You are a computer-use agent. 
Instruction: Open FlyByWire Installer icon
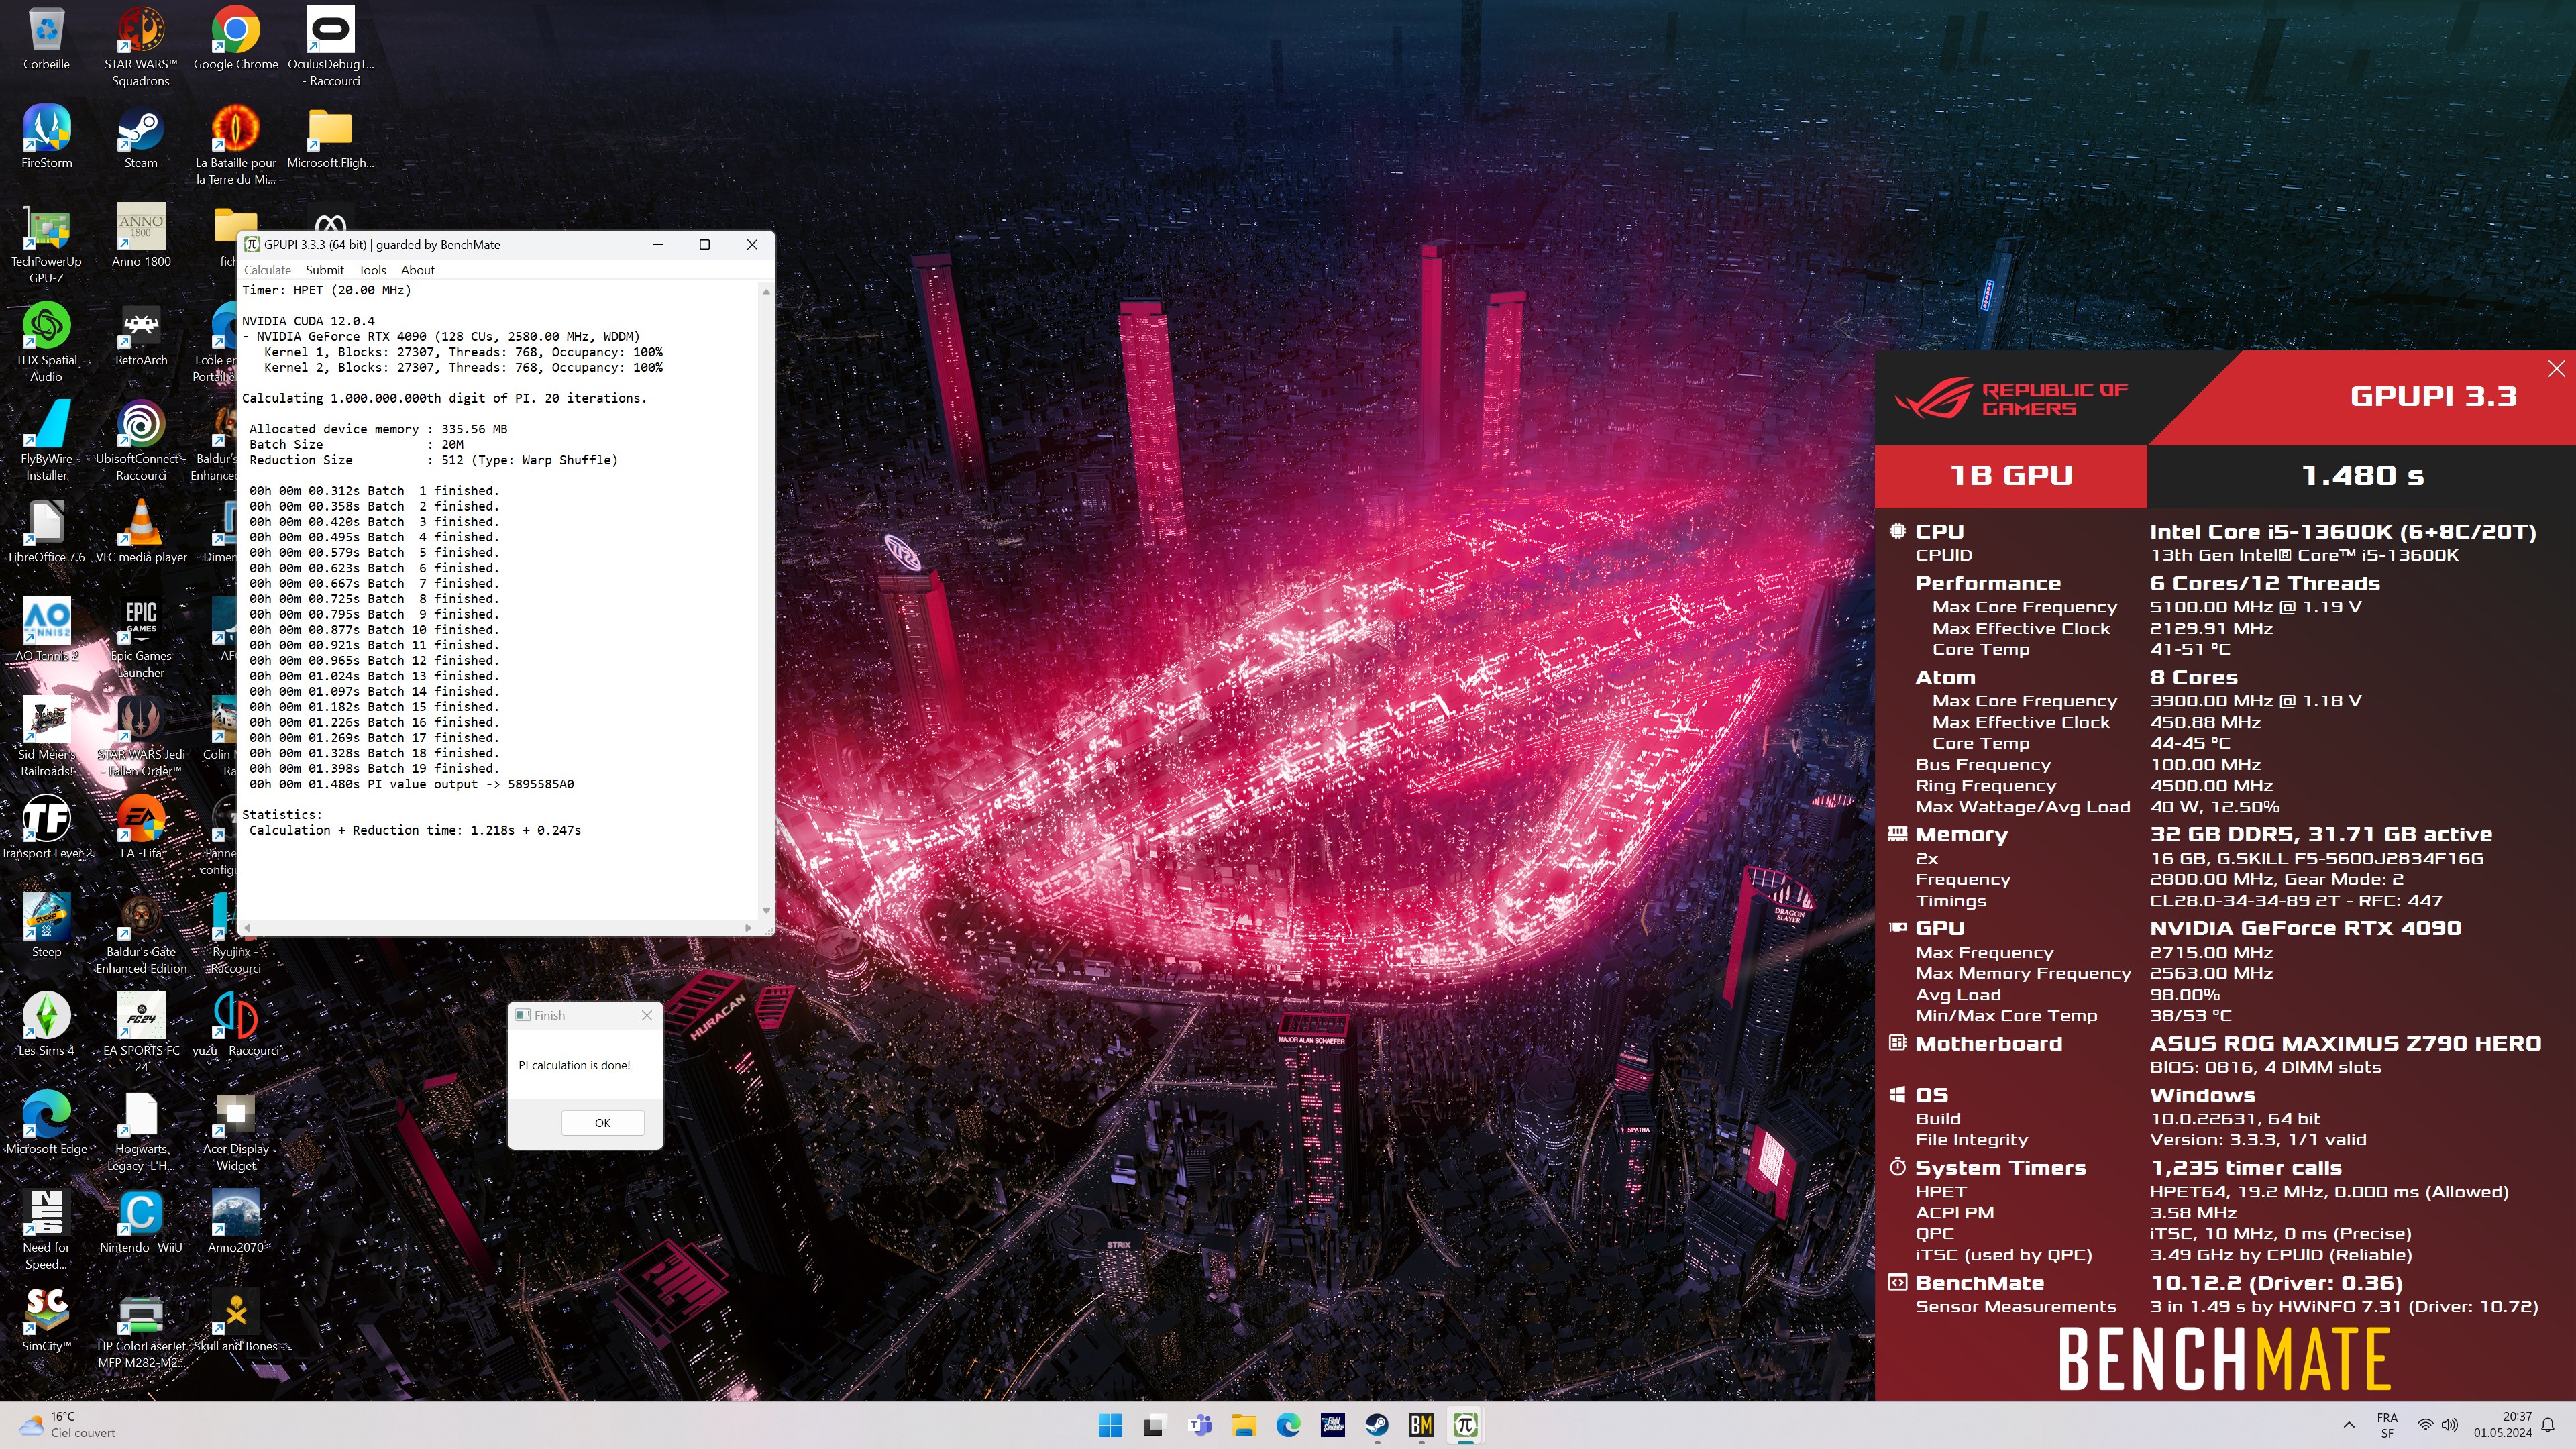coord(46,441)
